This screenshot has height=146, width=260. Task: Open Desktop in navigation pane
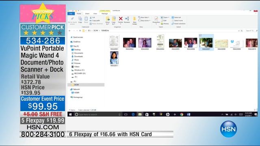click(76, 49)
